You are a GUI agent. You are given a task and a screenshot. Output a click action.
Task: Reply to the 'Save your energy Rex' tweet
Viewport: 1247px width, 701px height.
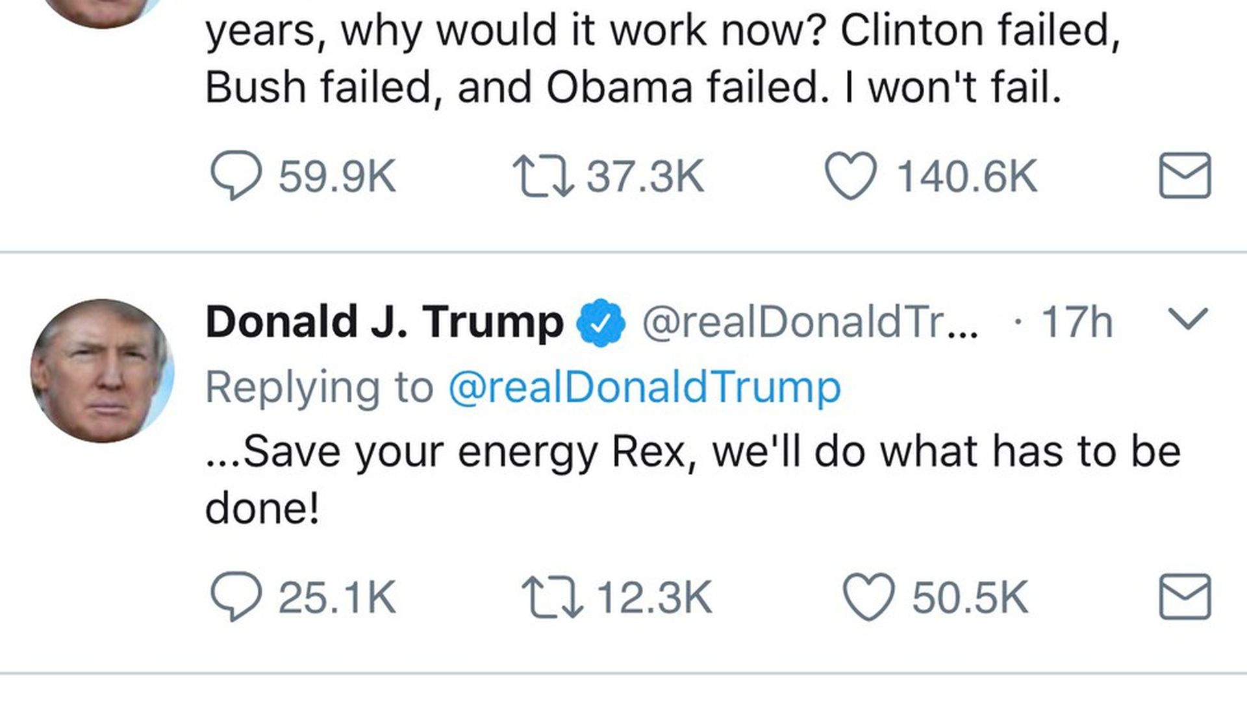tap(236, 597)
